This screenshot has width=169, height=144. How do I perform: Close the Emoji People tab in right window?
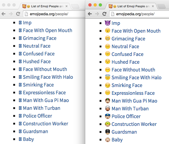click(x=153, y=6)
